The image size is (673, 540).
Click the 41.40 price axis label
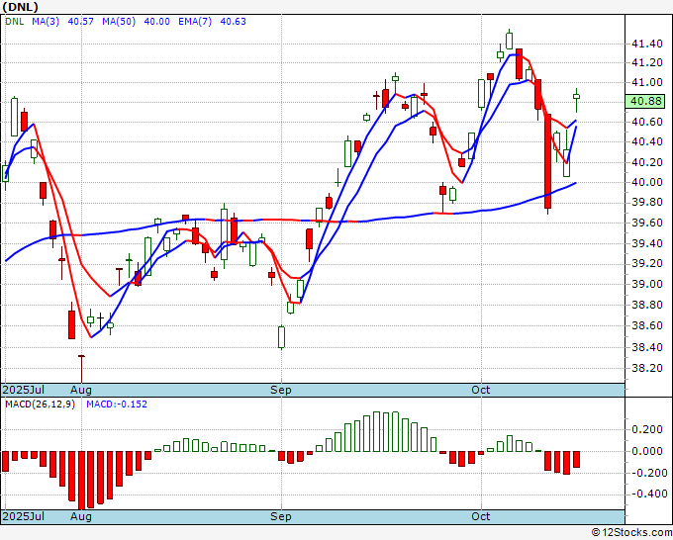click(x=646, y=44)
